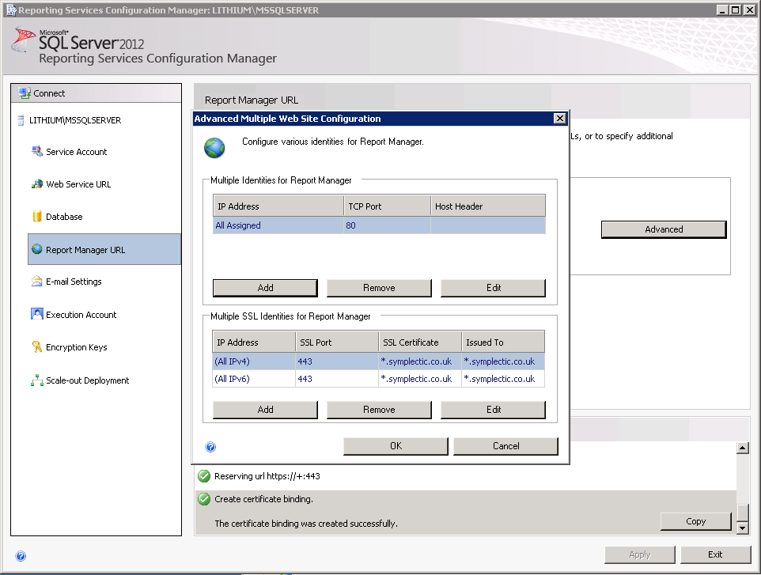Click the Service Account icon in sidebar
Viewport: 761px width, 575px height.
click(x=36, y=151)
